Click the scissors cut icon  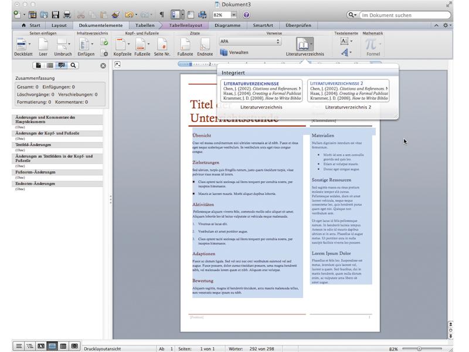tap(81, 15)
